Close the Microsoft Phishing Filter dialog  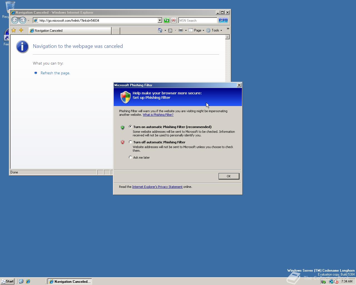[x=239, y=85]
